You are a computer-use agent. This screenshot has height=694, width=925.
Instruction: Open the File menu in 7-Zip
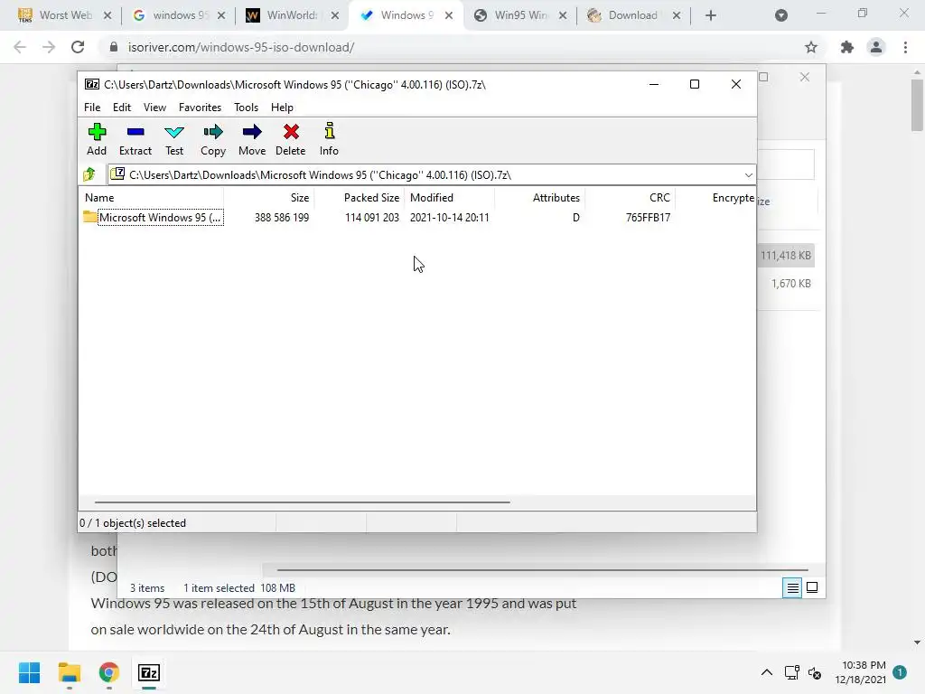click(92, 108)
